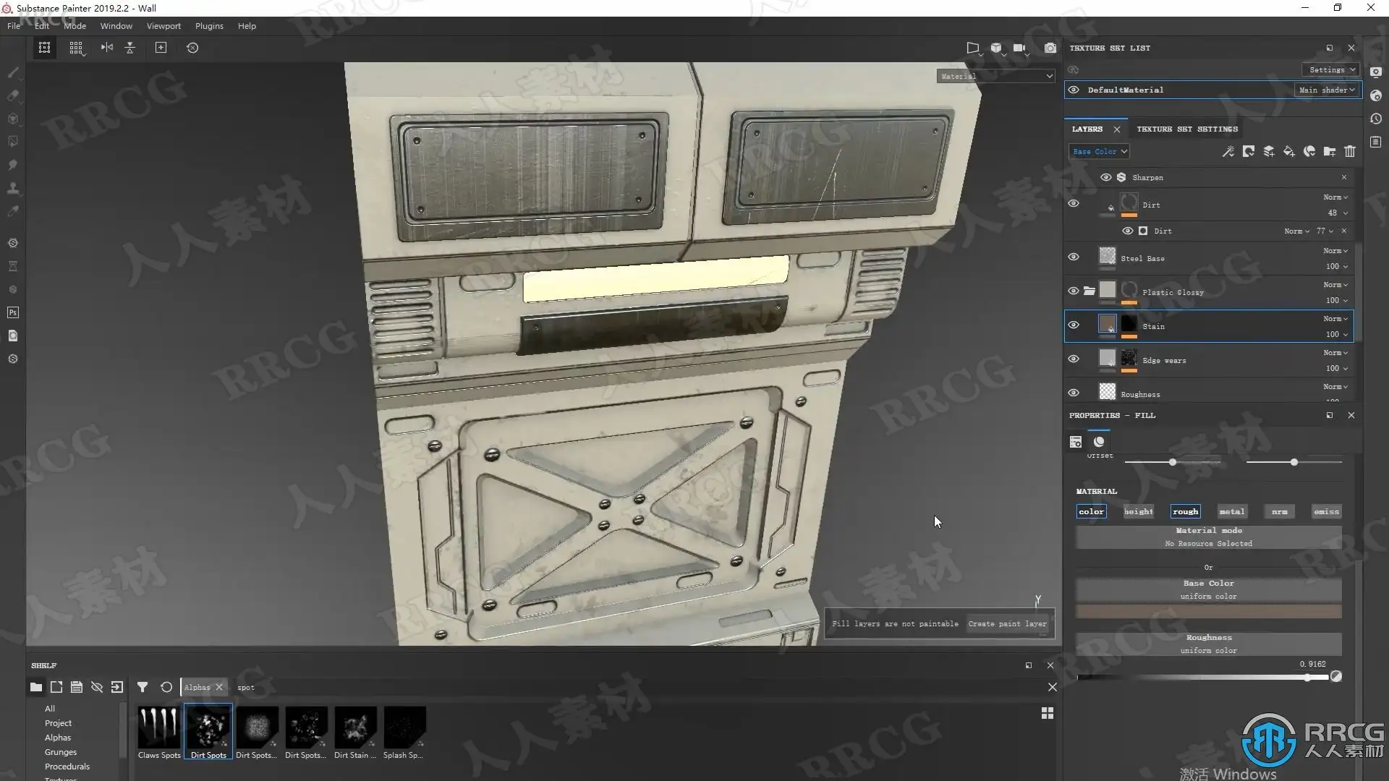Click the Create paint layer button
This screenshot has height=781, width=1389.
tap(1007, 623)
